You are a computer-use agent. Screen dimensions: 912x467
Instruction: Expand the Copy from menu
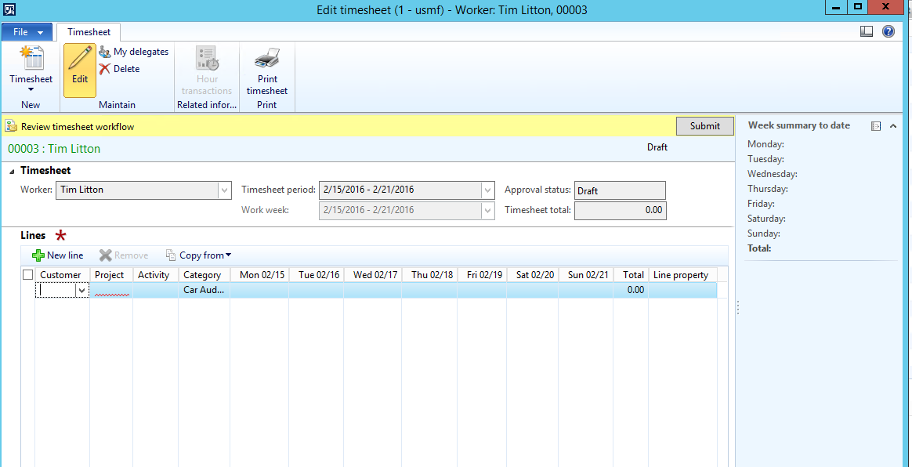tap(198, 255)
